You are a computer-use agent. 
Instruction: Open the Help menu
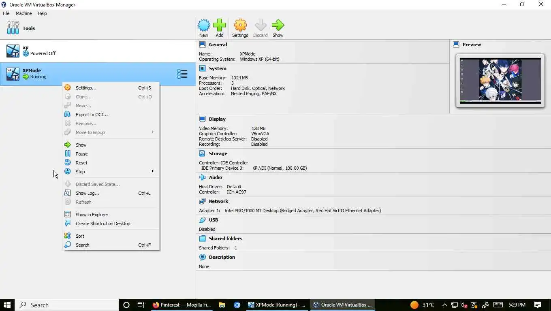coord(43,13)
